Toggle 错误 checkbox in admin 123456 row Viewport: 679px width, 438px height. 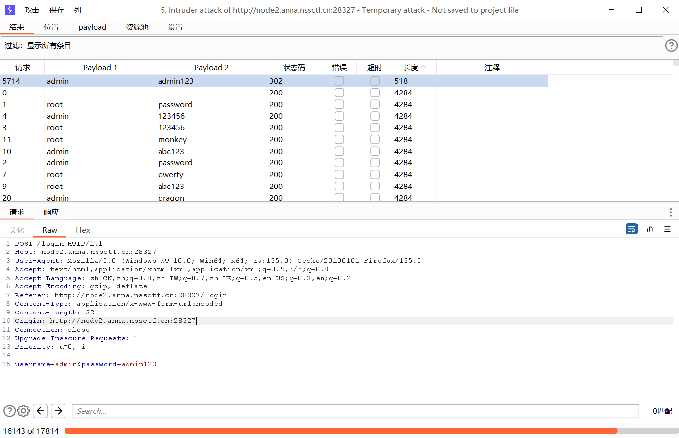click(339, 116)
